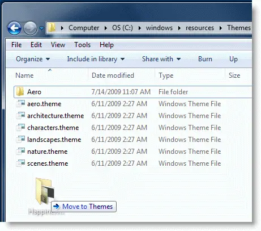This screenshot has width=261, height=231.
Task: Click the aero.theme file icon
Action: click(x=20, y=104)
